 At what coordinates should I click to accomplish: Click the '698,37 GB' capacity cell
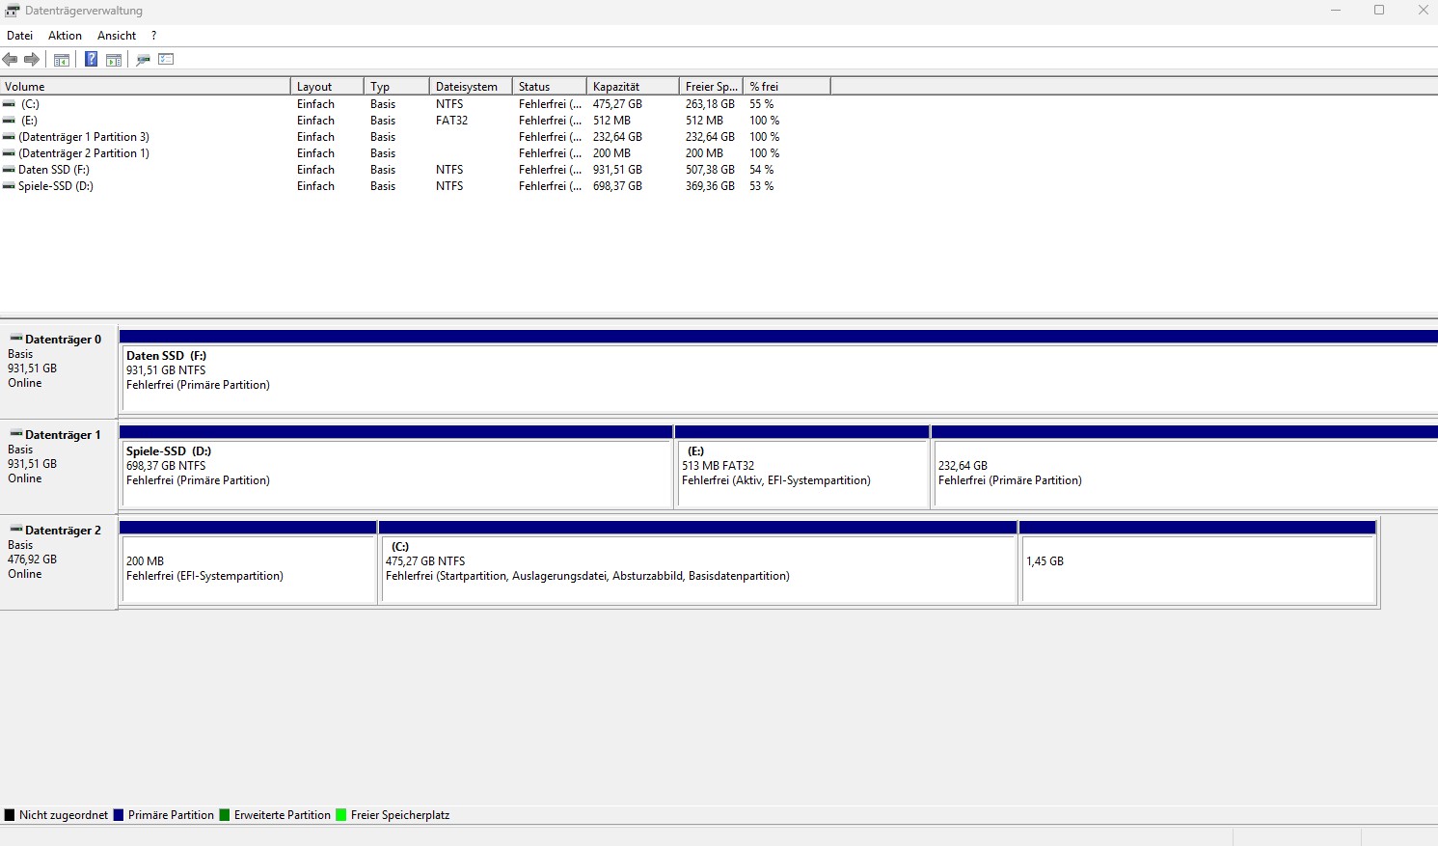pyautogui.click(x=617, y=186)
